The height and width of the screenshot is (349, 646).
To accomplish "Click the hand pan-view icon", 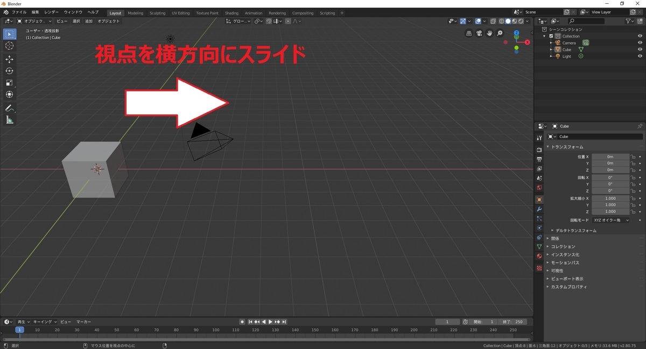I will (x=490, y=33).
